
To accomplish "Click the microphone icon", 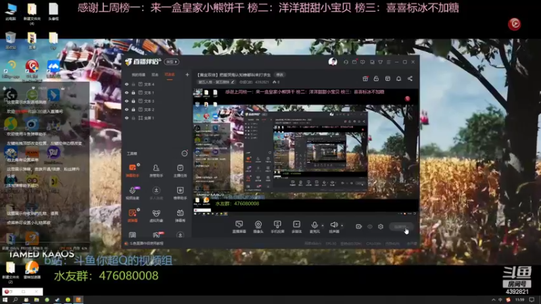I will click(x=314, y=225).
